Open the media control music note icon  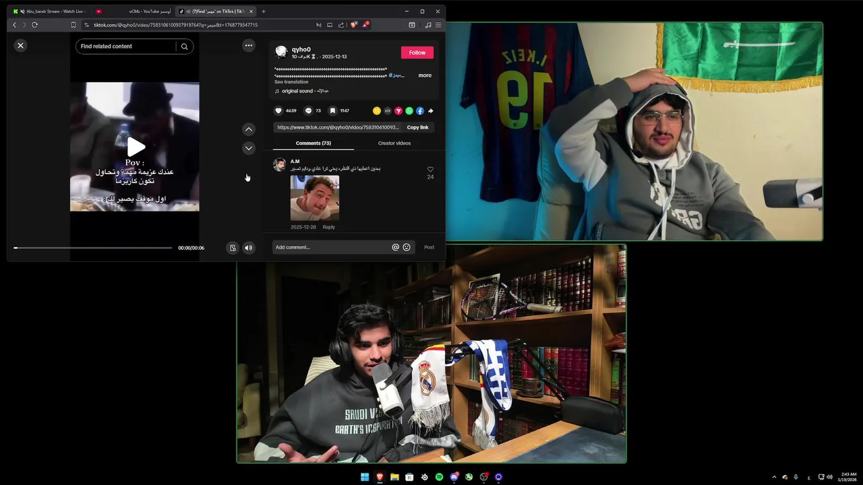point(428,25)
